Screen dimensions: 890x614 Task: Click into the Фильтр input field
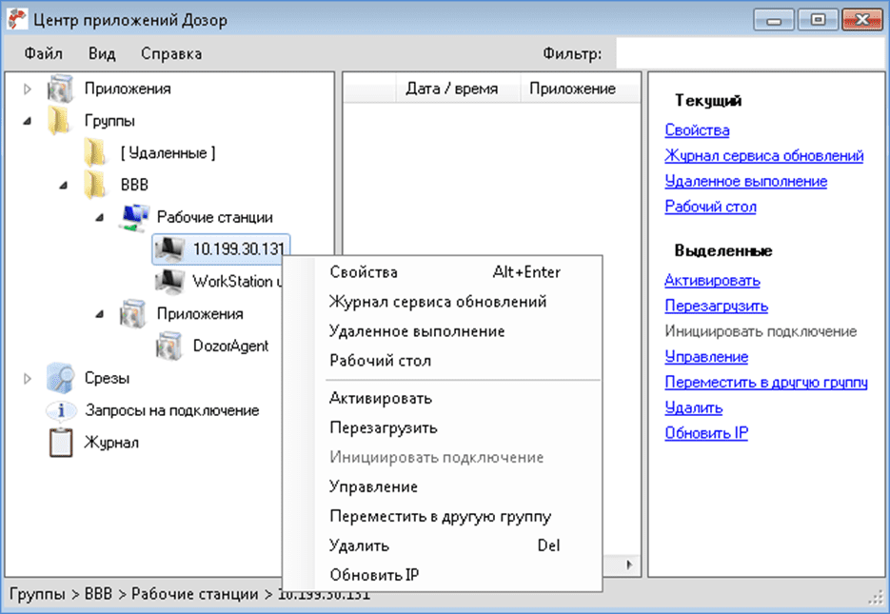(747, 53)
